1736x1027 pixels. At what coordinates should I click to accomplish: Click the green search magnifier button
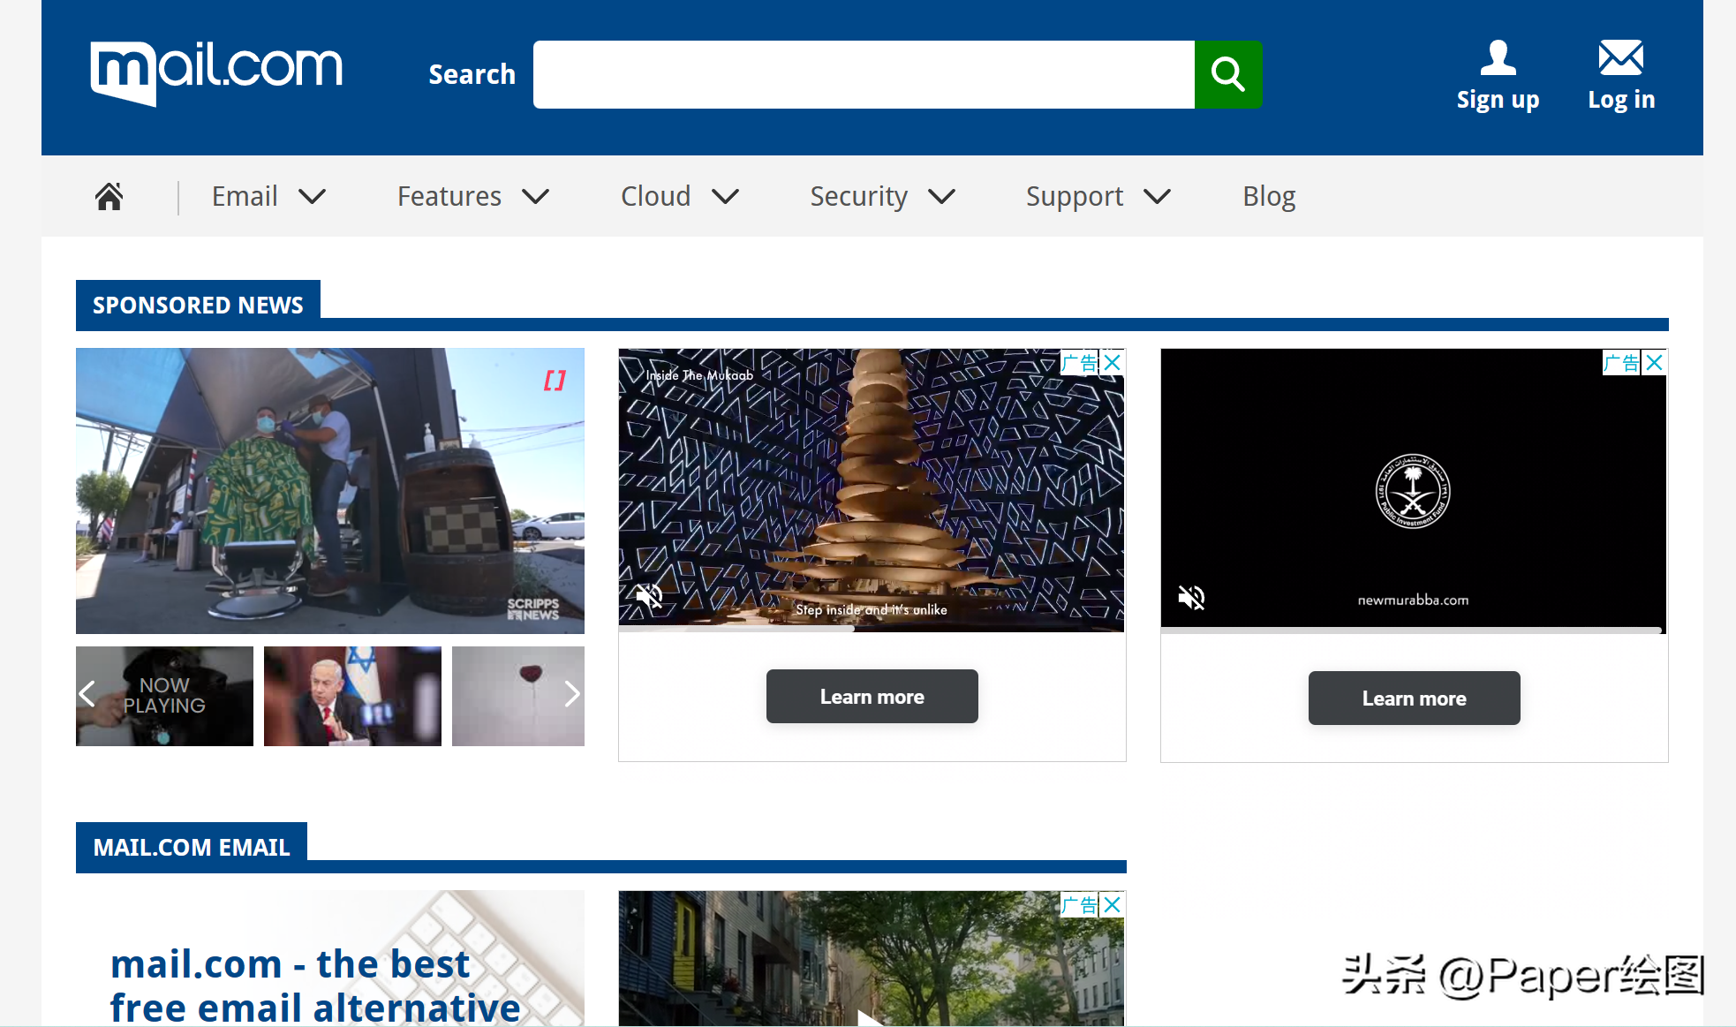pyautogui.click(x=1227, y=74)
